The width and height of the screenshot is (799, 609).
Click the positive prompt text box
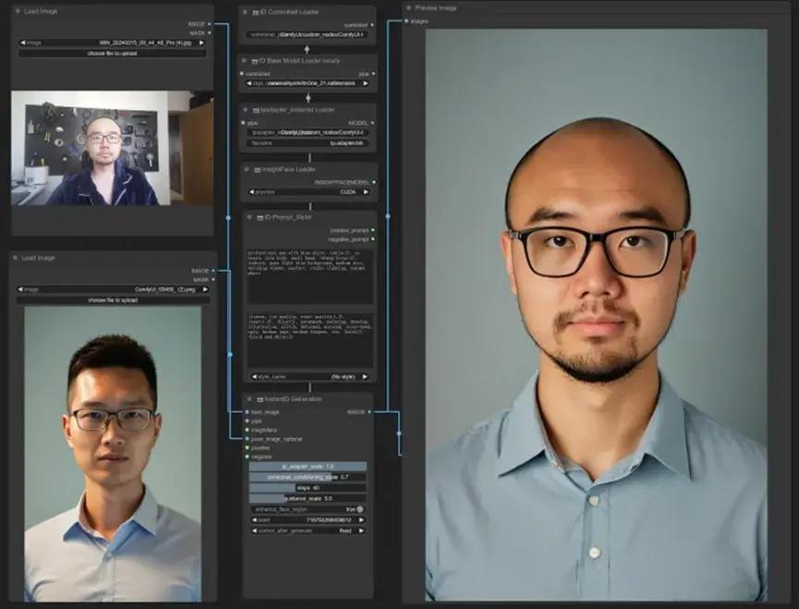pos(309,275)
